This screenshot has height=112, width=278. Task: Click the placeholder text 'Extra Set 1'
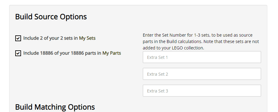[x=157, y=57]
